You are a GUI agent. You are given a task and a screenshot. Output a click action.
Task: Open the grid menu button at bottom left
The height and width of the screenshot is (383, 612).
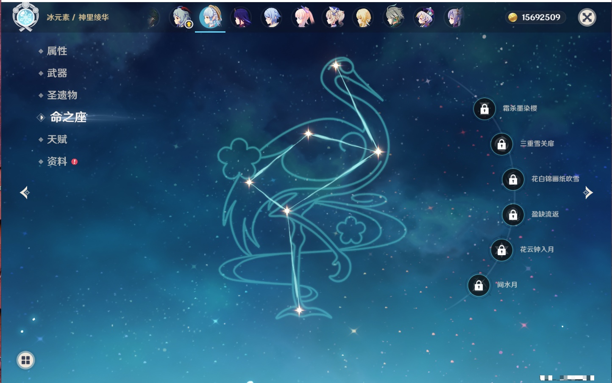coord(25,360)
